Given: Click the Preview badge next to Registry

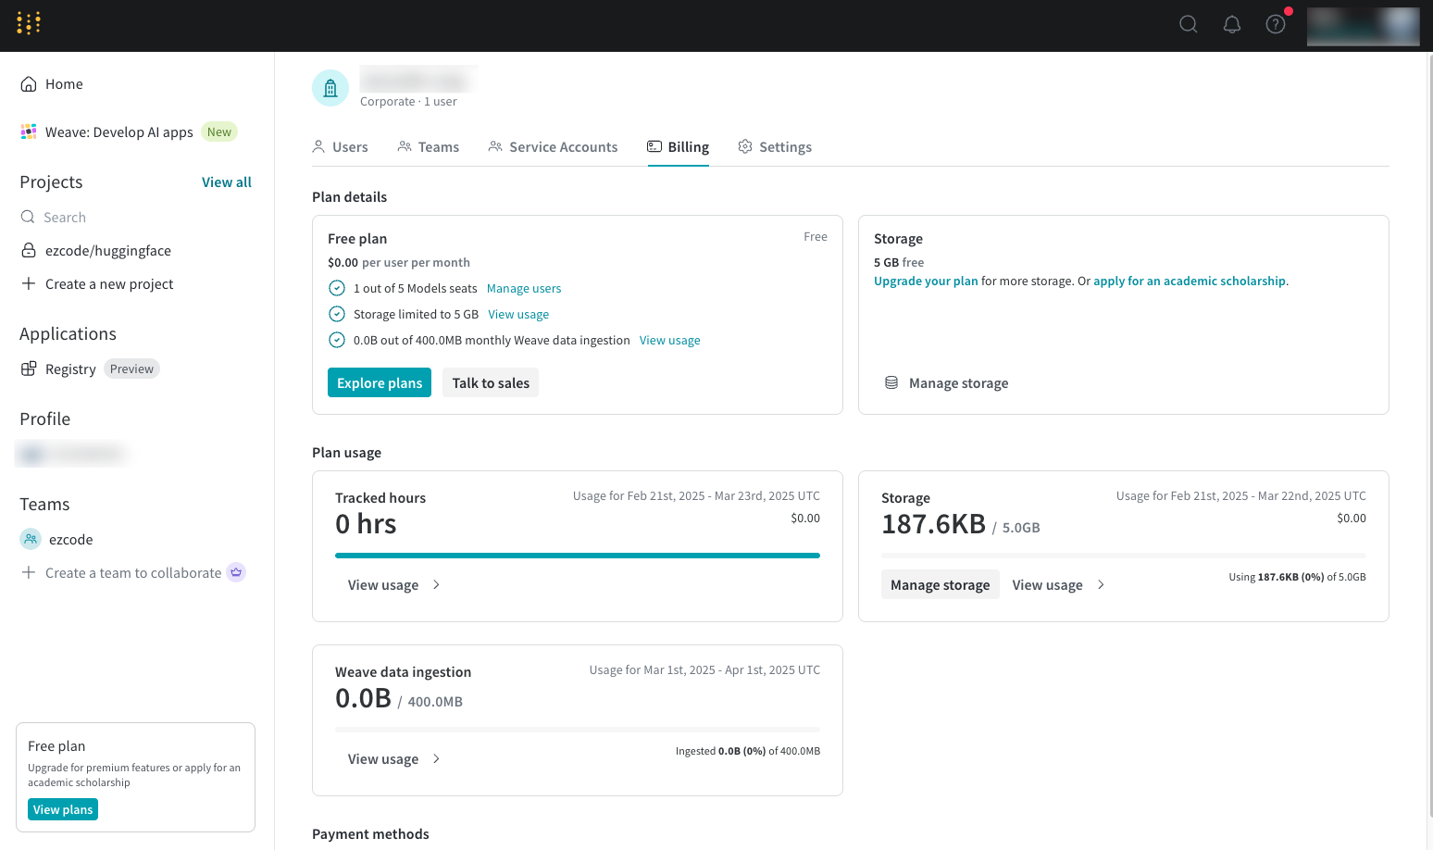Looking at the screenshot, I should (x=131, y=369).
